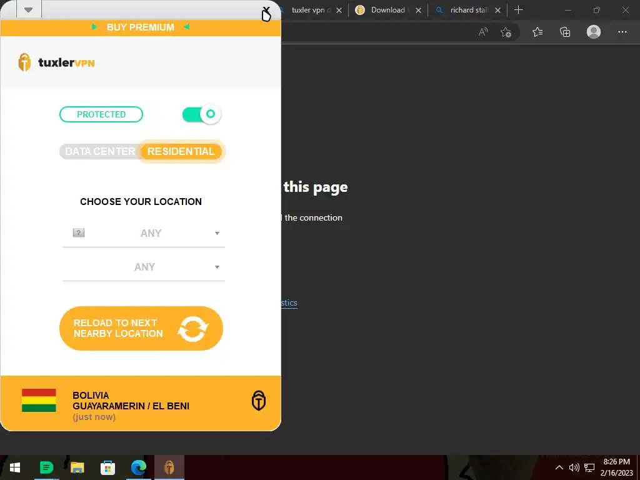Open Microsoft Edge from taskbar

tap(138, 467)
